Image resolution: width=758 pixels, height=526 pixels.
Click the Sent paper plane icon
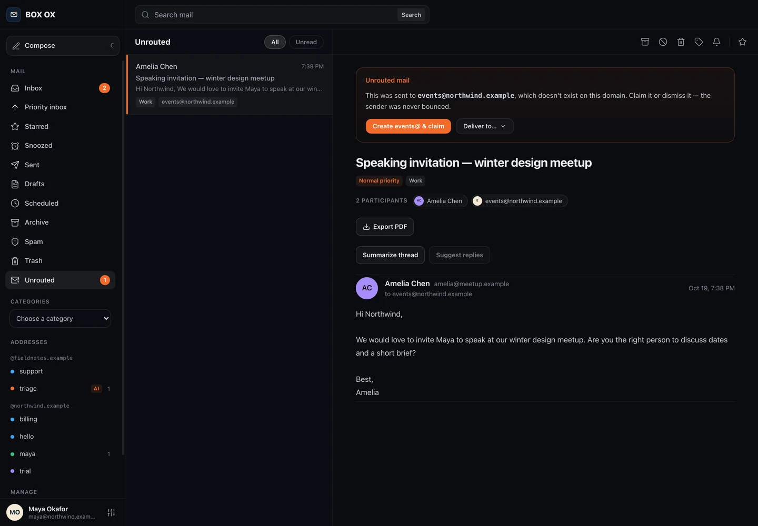pyautogui.click(x=15, y=165)
